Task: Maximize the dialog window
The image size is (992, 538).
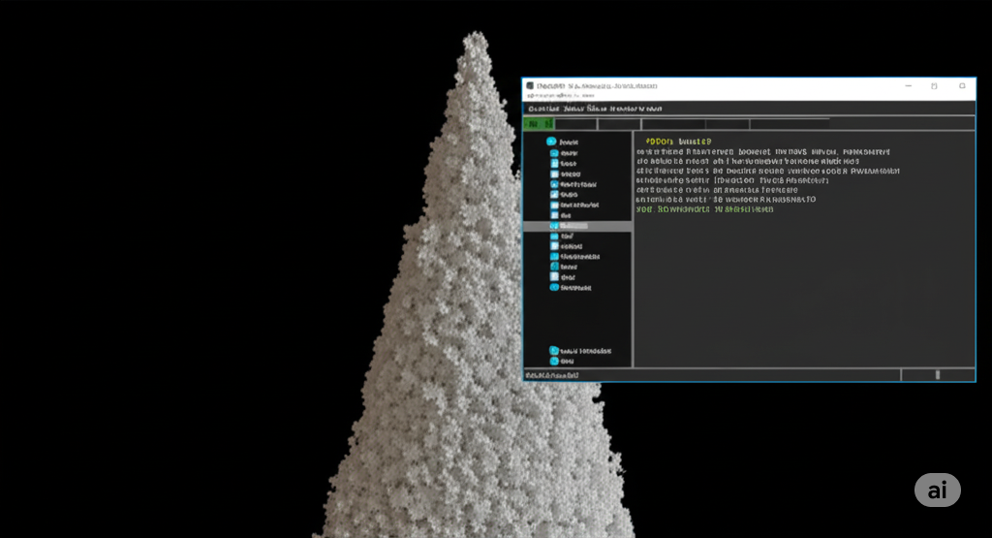Action: [934, 85]
